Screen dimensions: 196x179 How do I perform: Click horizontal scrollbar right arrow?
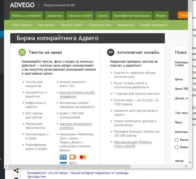[x=186, y=166]
